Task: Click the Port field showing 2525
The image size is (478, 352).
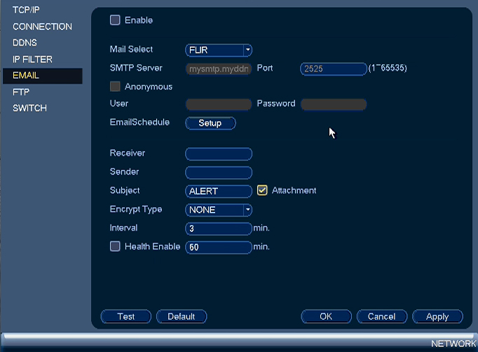Action: click(x=334, y=69)
